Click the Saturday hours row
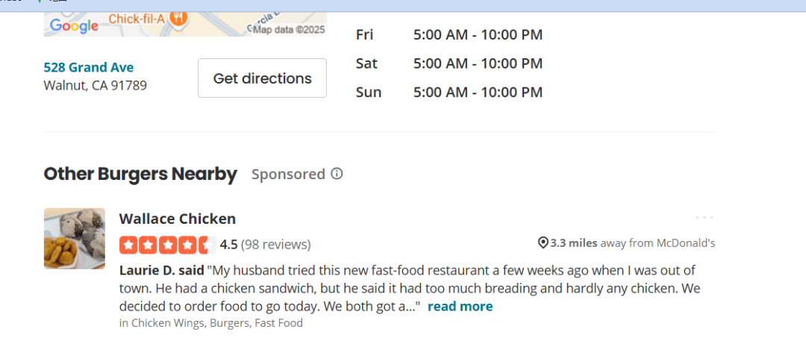The height and width of the screenshot is (344, 806). tap(449, 63)
